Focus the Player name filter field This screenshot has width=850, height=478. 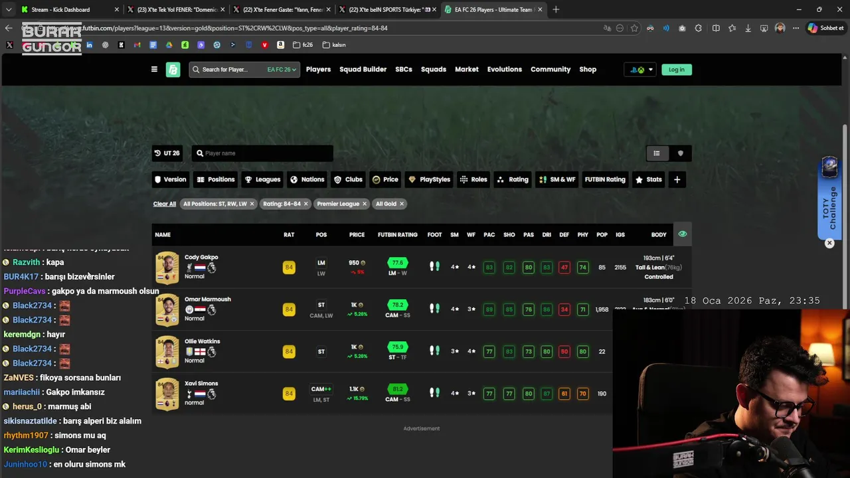click(262, 153)
